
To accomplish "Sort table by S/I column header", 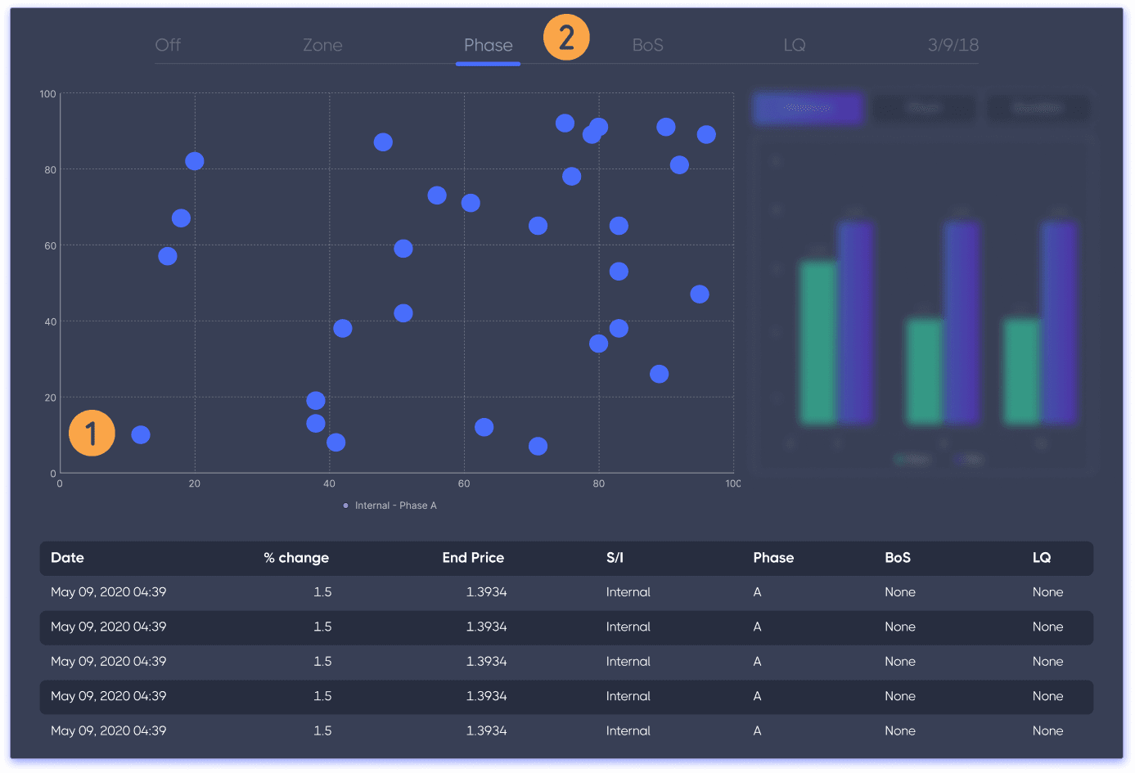I will (615, 558).
